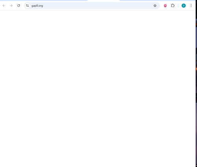
Task: Go forward using the forward arrow
Action: (x=11, y=6)
